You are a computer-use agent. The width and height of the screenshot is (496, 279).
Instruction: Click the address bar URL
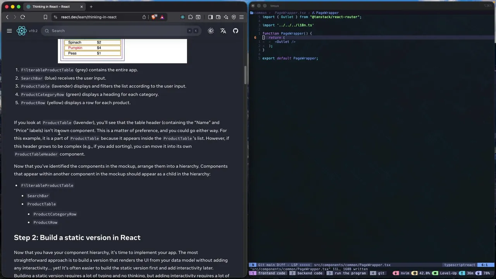coord(89,17)
